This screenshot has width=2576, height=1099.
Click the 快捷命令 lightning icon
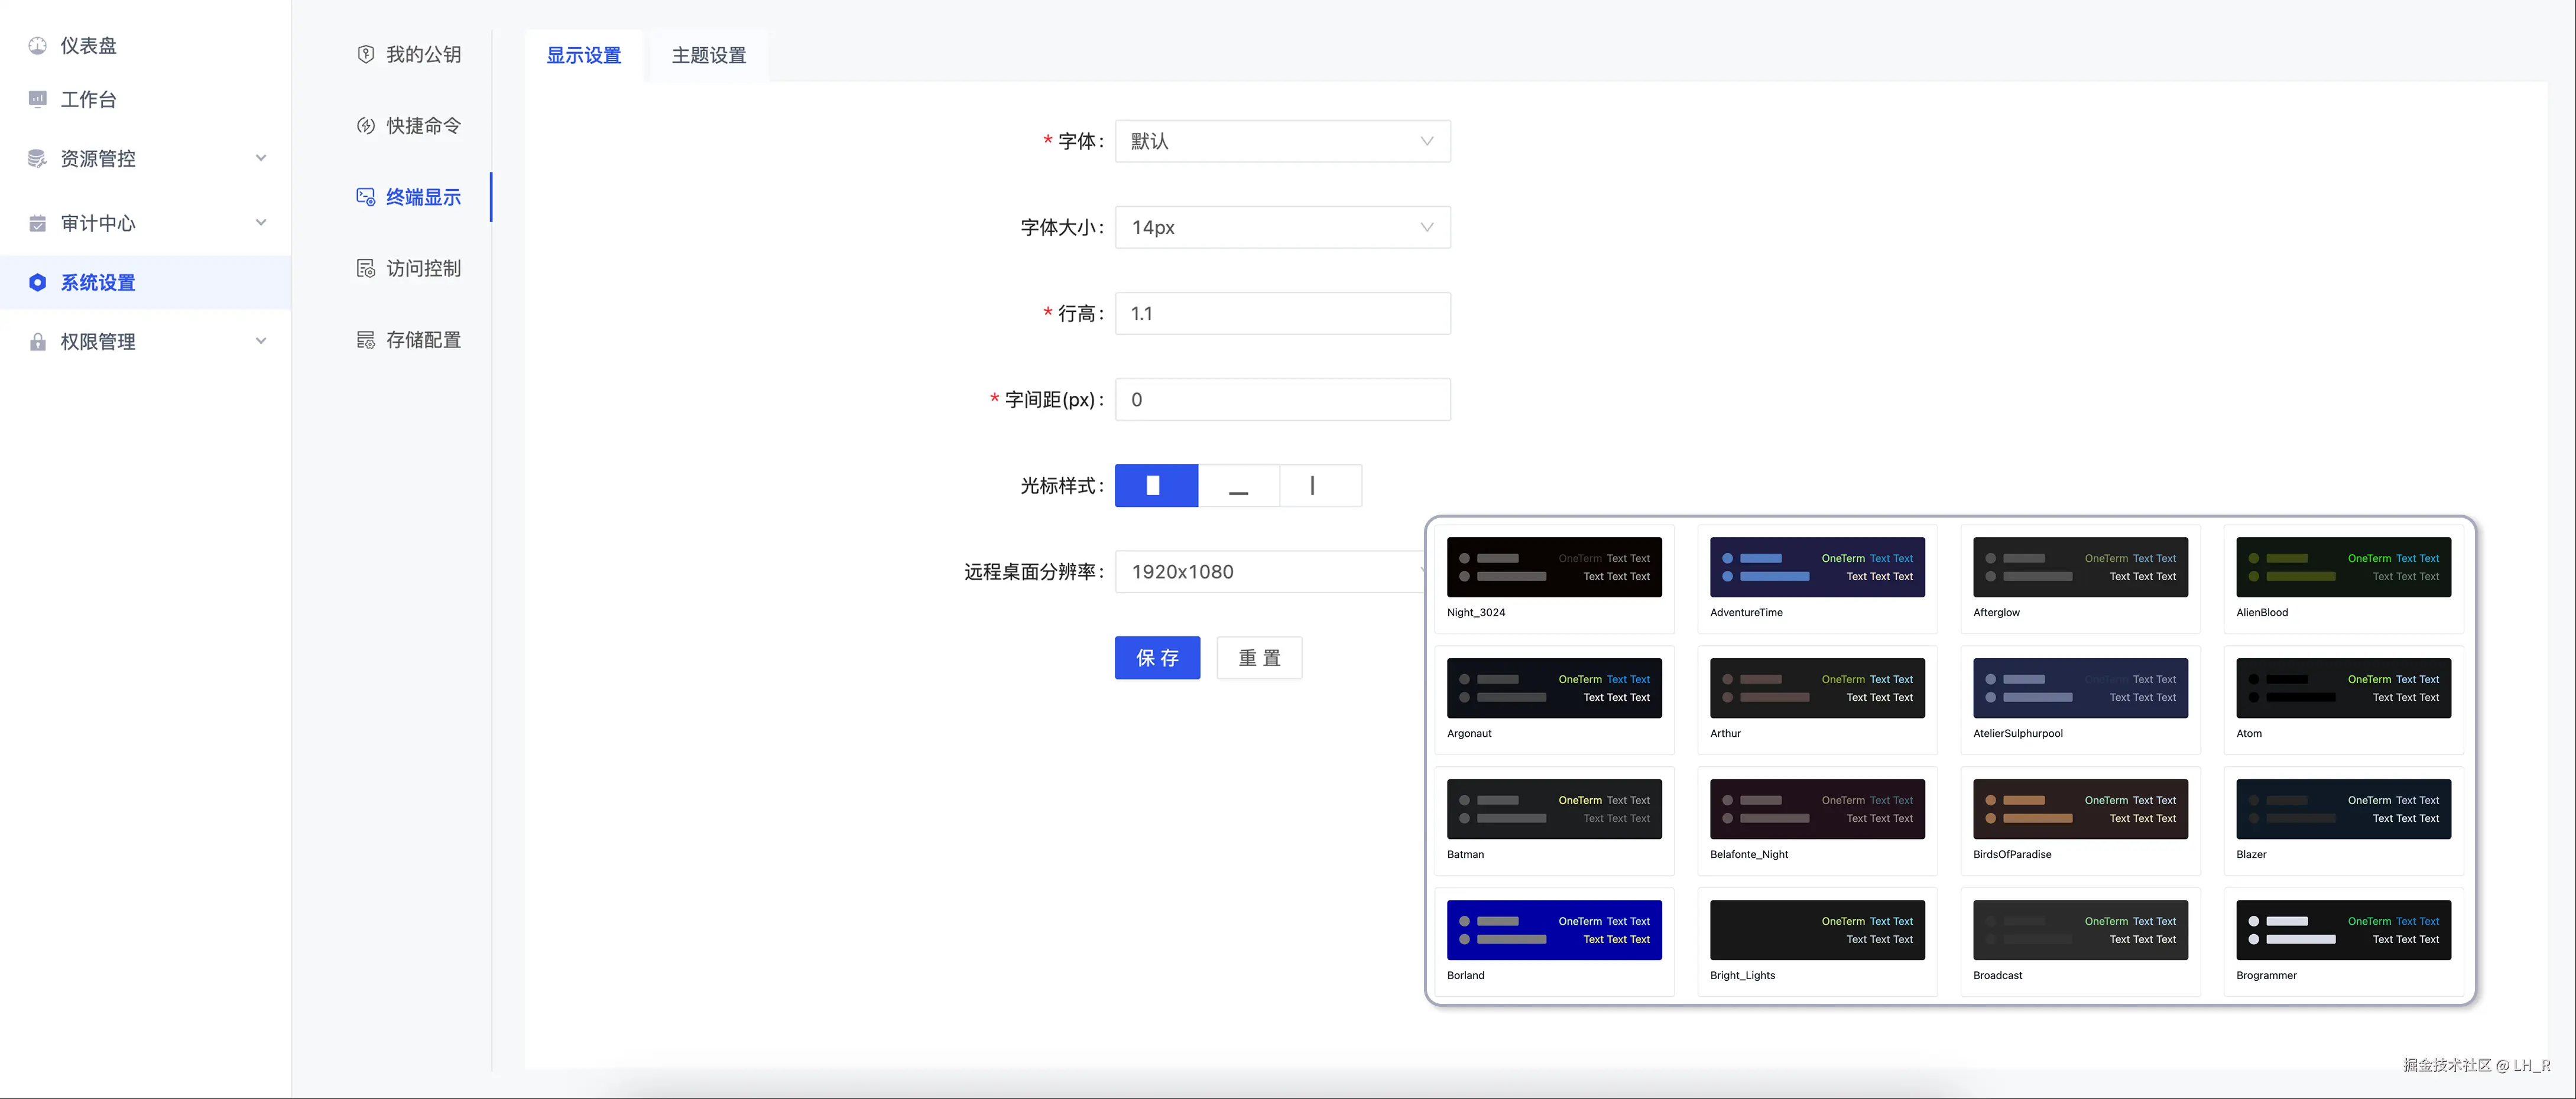point(366,126)
